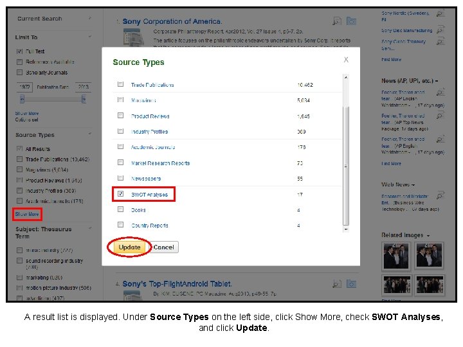
Task: Add Sony Corporation of America to folder
Action: (351, 21)
